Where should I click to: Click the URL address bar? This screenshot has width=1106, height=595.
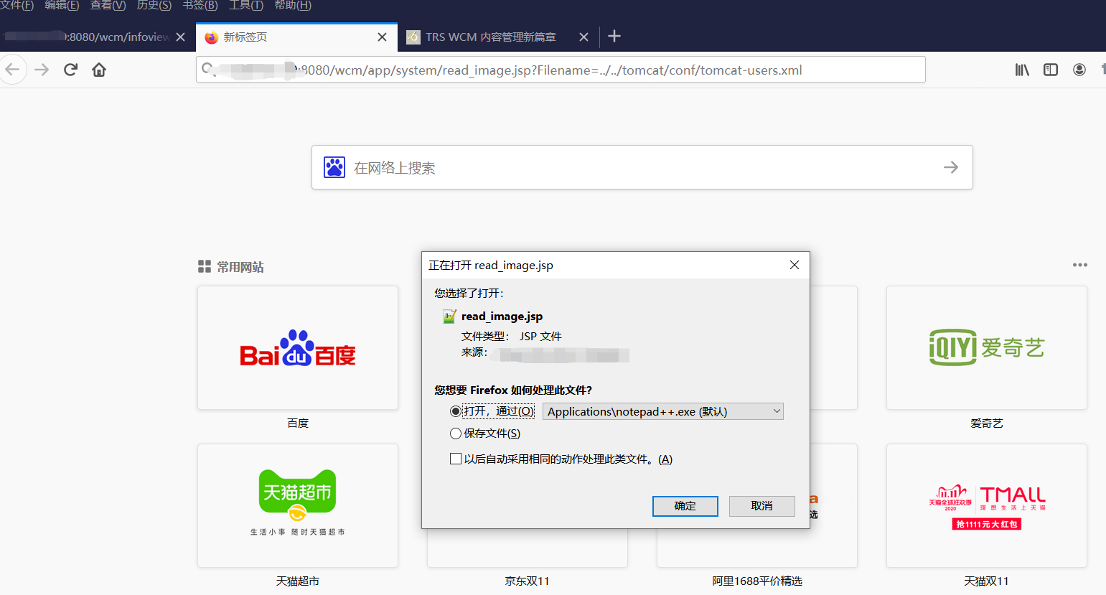[561, 70]
